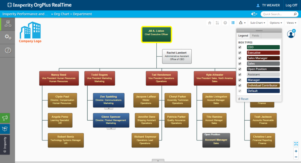Uncheck the Assistant box type checkbox
The height and width of the screenshot is (163, 301).
pyautogui.click(x=240, y=75)
